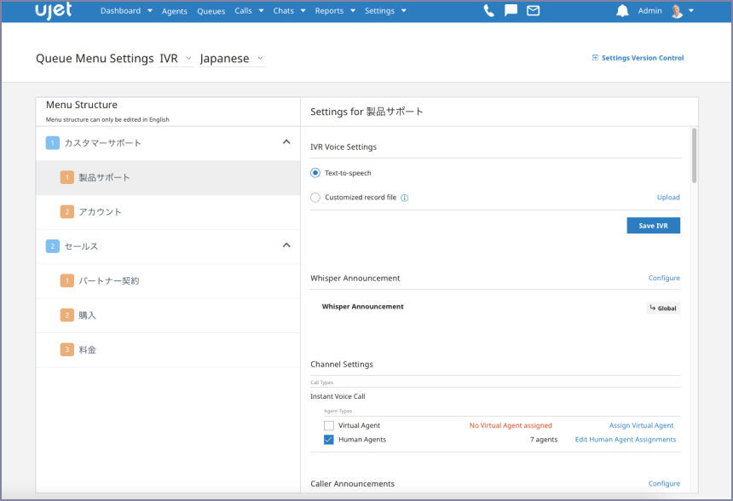Click the settings panel vertical scrollbar

pyautogui.click(x=694, y=156)
